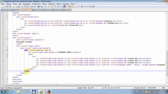Open the Поиск menu
This screenshot has width=168, height=94.
point(15,4)
